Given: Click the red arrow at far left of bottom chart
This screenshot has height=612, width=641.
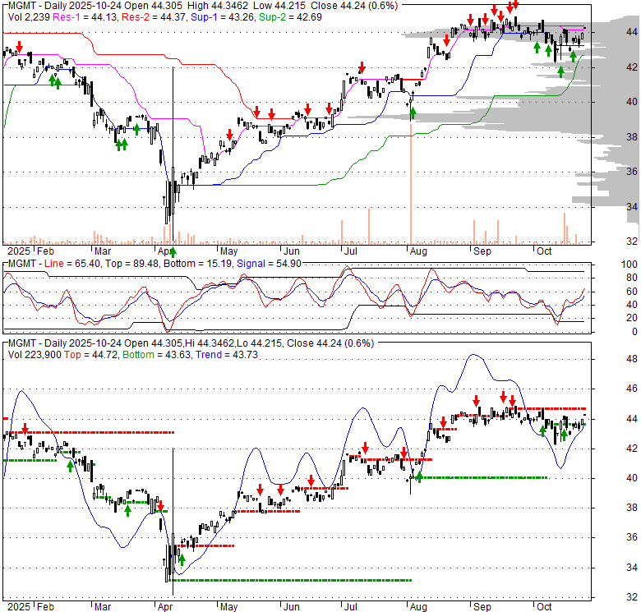Looking at the screenshot, I should tap(25, 428).
